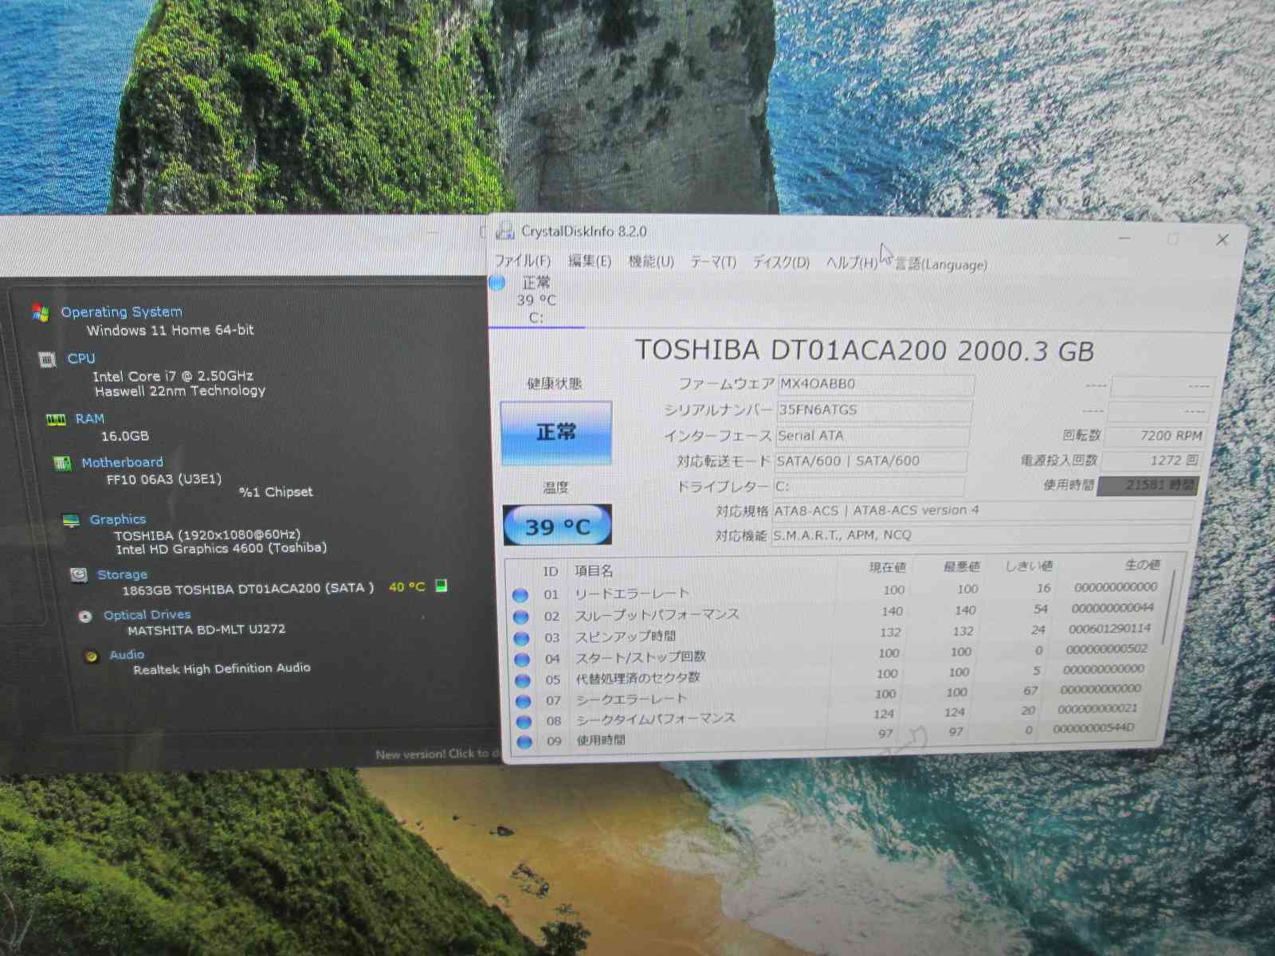The height and width of the screenshot is (956, 1275).
Task: Select the C: disk tab at the top
Action: tap(535, 300)
